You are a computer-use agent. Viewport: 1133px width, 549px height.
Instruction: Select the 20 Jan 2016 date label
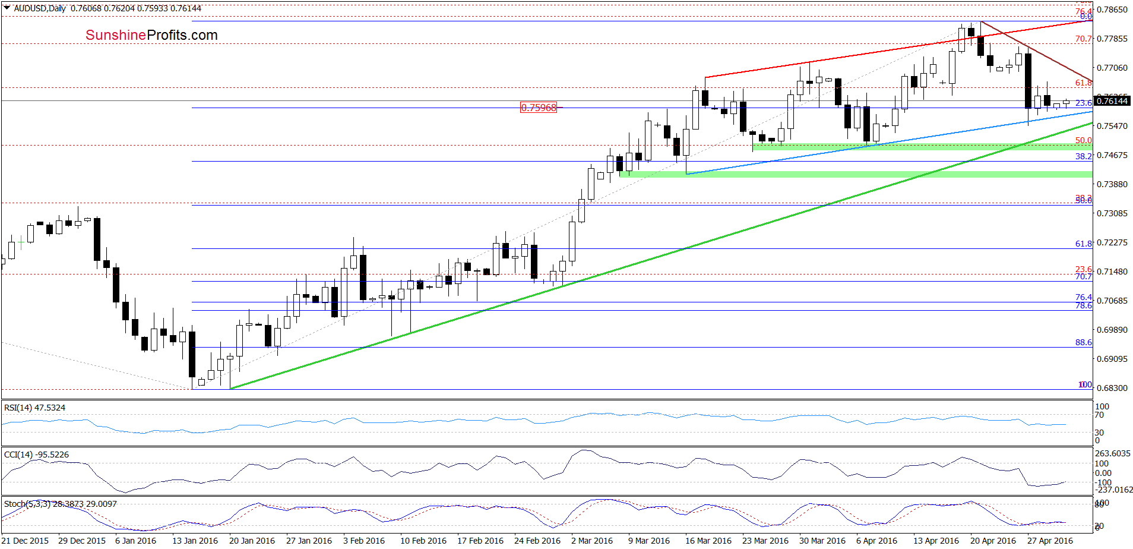252,541
